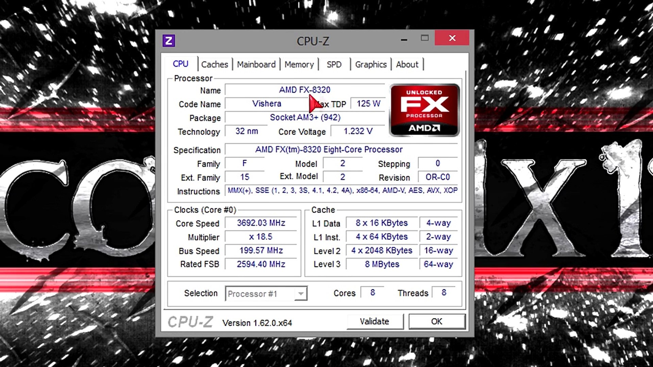This screenshot has width=653, height=367.
Task: Click the AMD FX Unlocked processor logo
Action: coord(424,110)
